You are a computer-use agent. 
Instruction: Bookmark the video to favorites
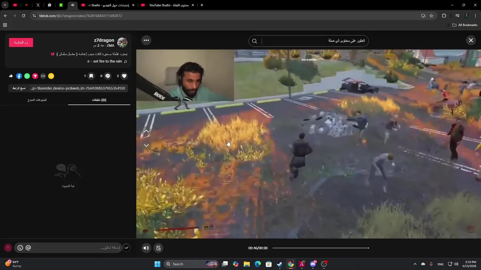(x=91, y=76)
